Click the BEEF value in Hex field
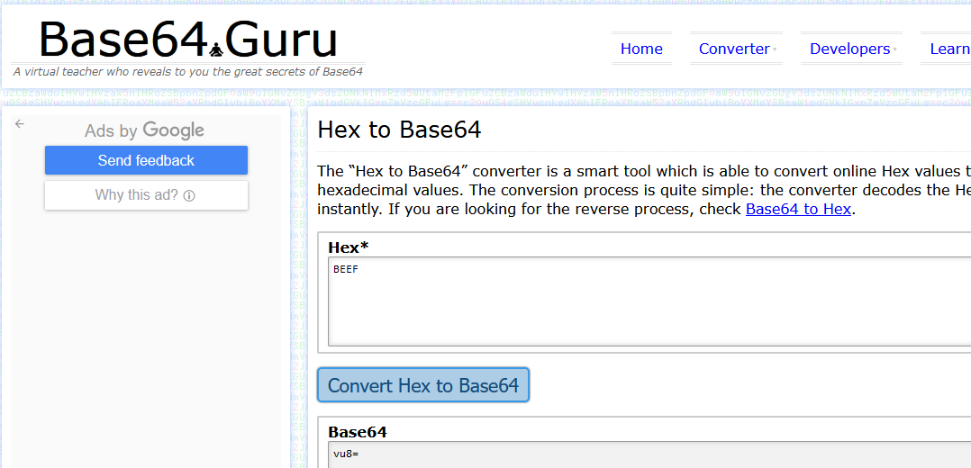 (346, 269)
